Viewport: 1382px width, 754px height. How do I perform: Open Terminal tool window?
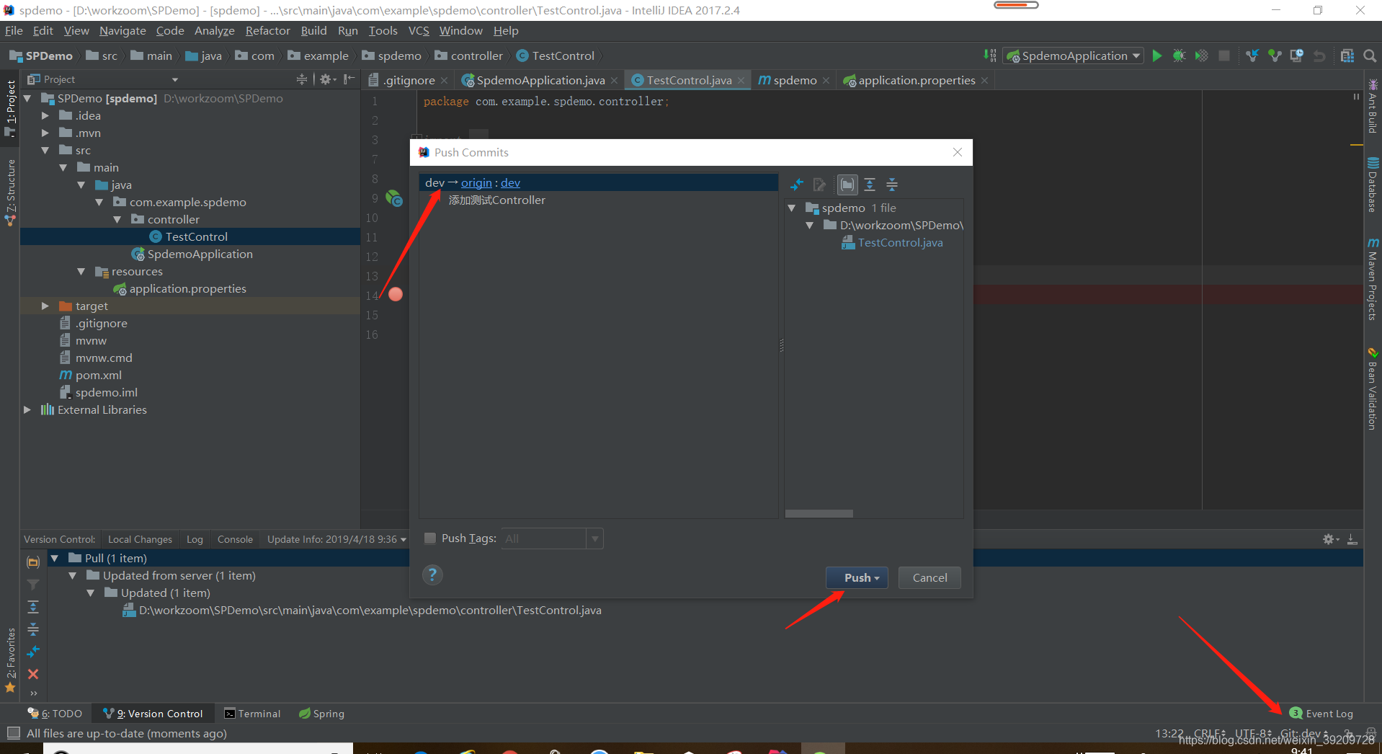pyautogui.click(x=252, y=714)
